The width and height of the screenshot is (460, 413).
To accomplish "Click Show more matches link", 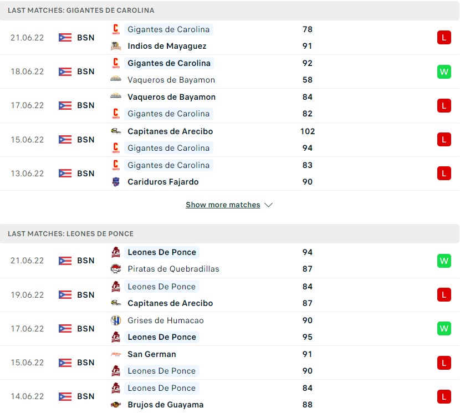I will pyautogui.click(x=223, y=205).
